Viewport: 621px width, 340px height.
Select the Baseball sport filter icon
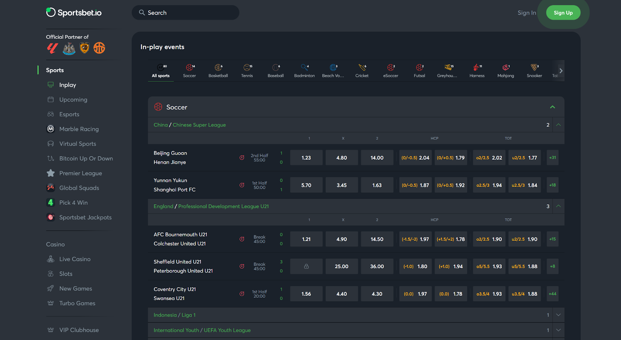point(276,67)
